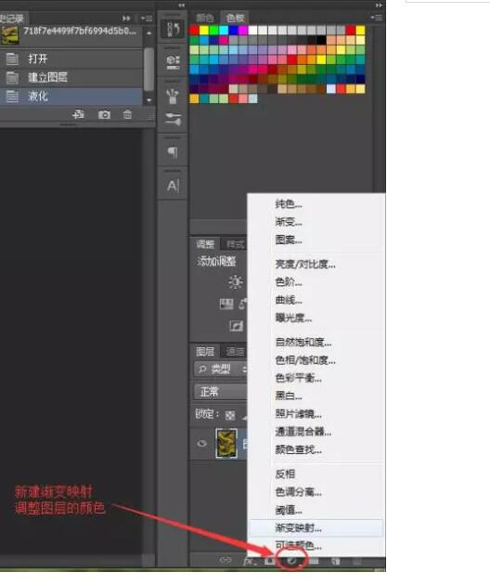Expand History panel double-arrow icon
This screenshot has height=585, width=490.
[x=127, y=19]
